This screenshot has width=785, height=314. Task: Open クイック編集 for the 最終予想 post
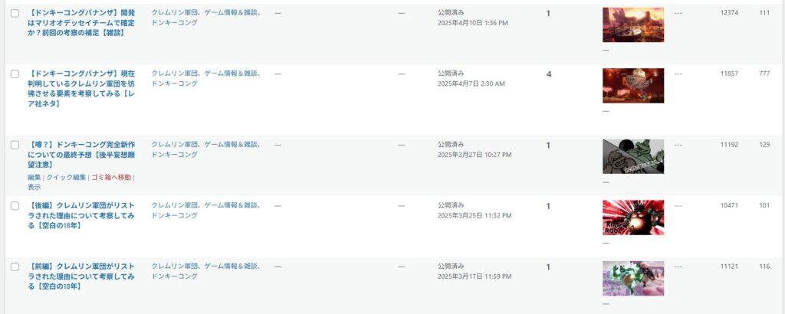coord(66,177)
